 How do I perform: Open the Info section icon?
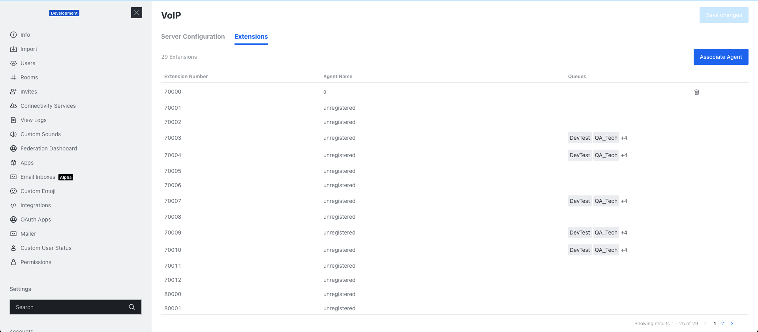[x=13, y=35]
